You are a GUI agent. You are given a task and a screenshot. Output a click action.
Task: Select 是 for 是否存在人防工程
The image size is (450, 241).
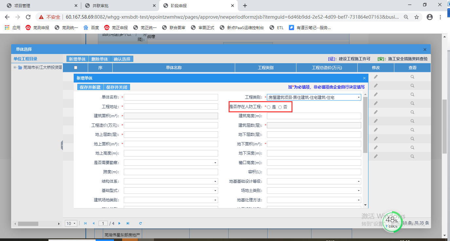[269, 107]
